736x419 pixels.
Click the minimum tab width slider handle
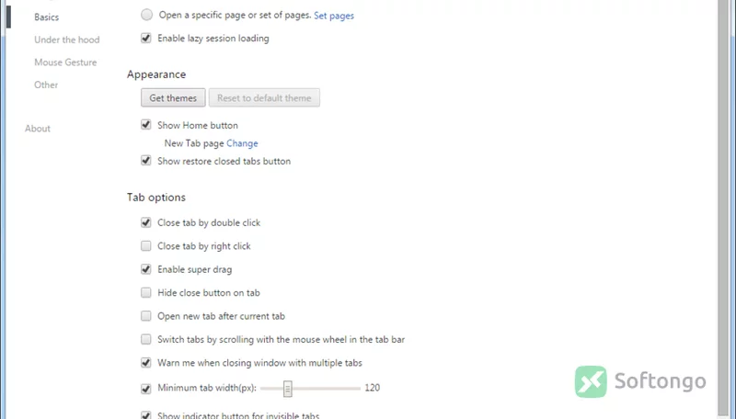click(x=288, y=389)
